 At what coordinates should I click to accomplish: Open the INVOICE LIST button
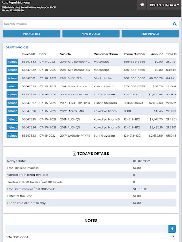click(x=31, y=34)
